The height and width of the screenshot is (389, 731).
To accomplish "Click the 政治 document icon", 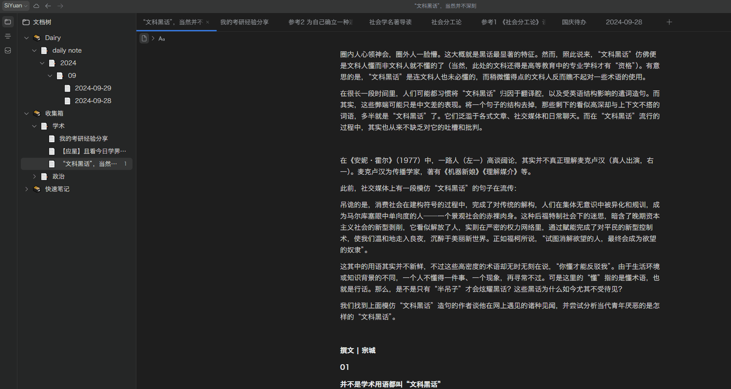I will point(44,176).
